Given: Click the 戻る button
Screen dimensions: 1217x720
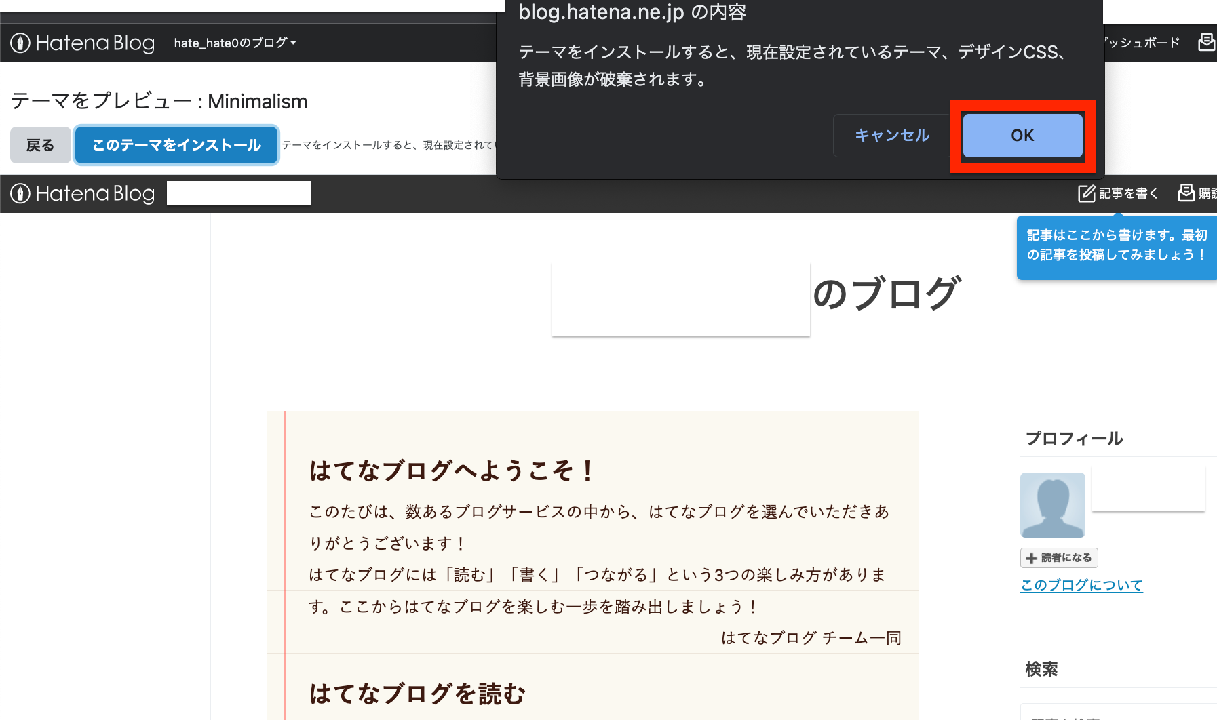Looking at the screenshot, I should click(40, 145).
